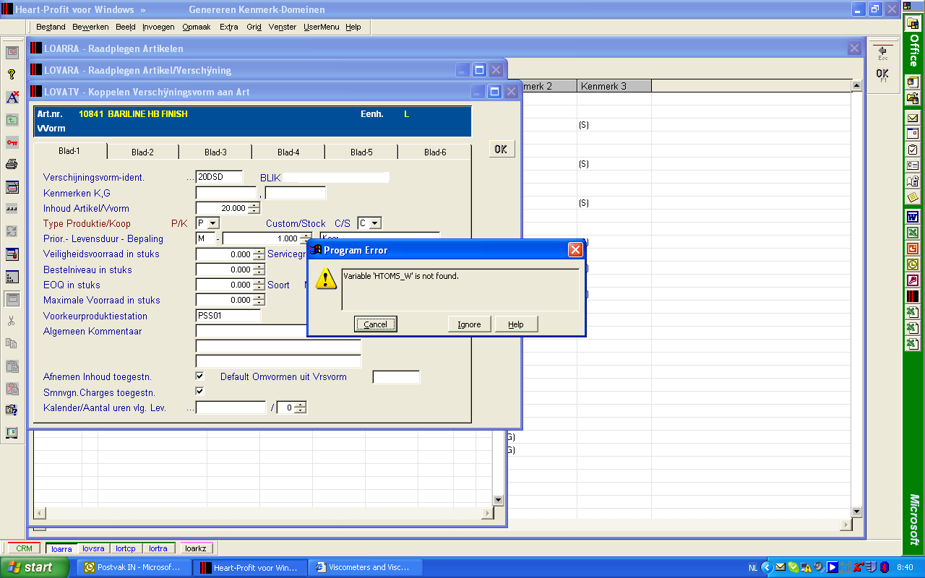The image size is (925, 578).
Task: Open the Bestand menu
Action: click(x=51, y=27)
